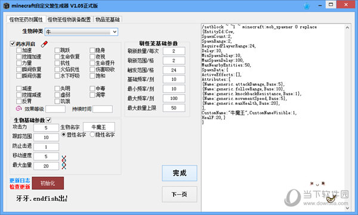The width and height of the screenshot is (358, 215).
Task: Enable the 挖掘加速 checkbox
Action: 18,57
